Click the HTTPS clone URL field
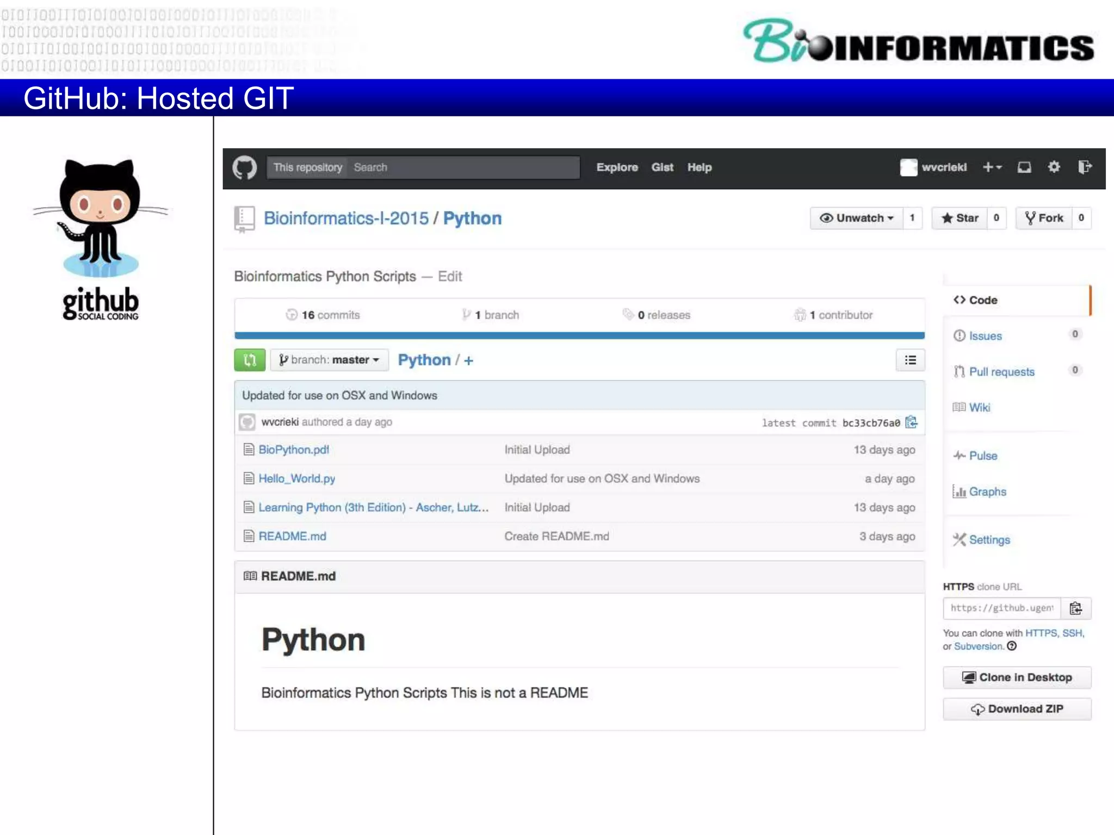 tap(1002, 608)
